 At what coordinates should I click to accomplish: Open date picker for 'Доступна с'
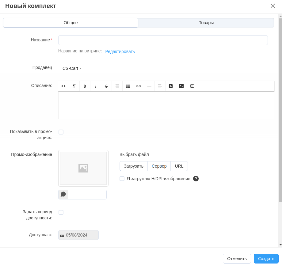coord(62,235)
